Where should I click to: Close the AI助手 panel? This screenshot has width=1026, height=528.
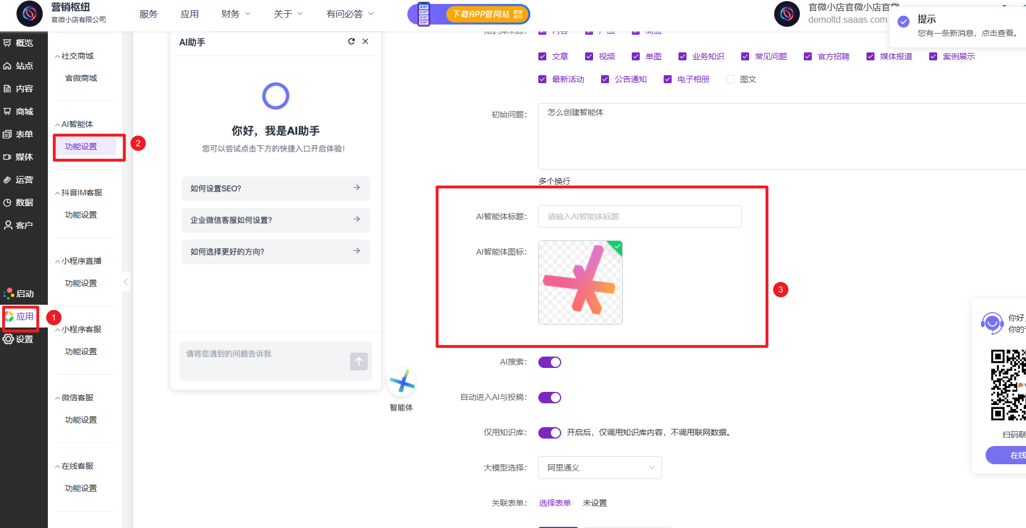pyautogui.click(x=365, y=42)
